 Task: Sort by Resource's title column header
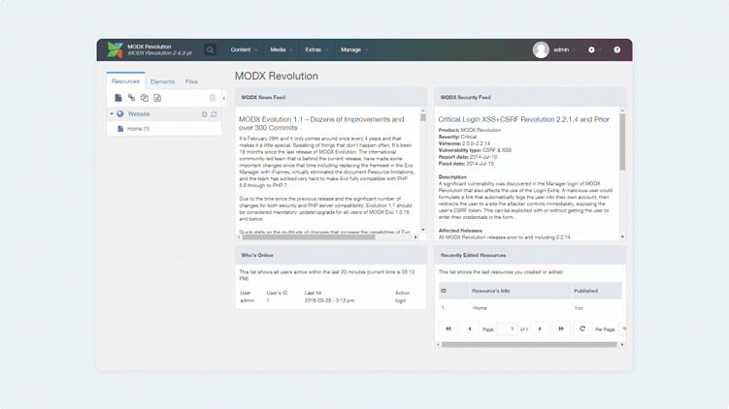point(520,291)
